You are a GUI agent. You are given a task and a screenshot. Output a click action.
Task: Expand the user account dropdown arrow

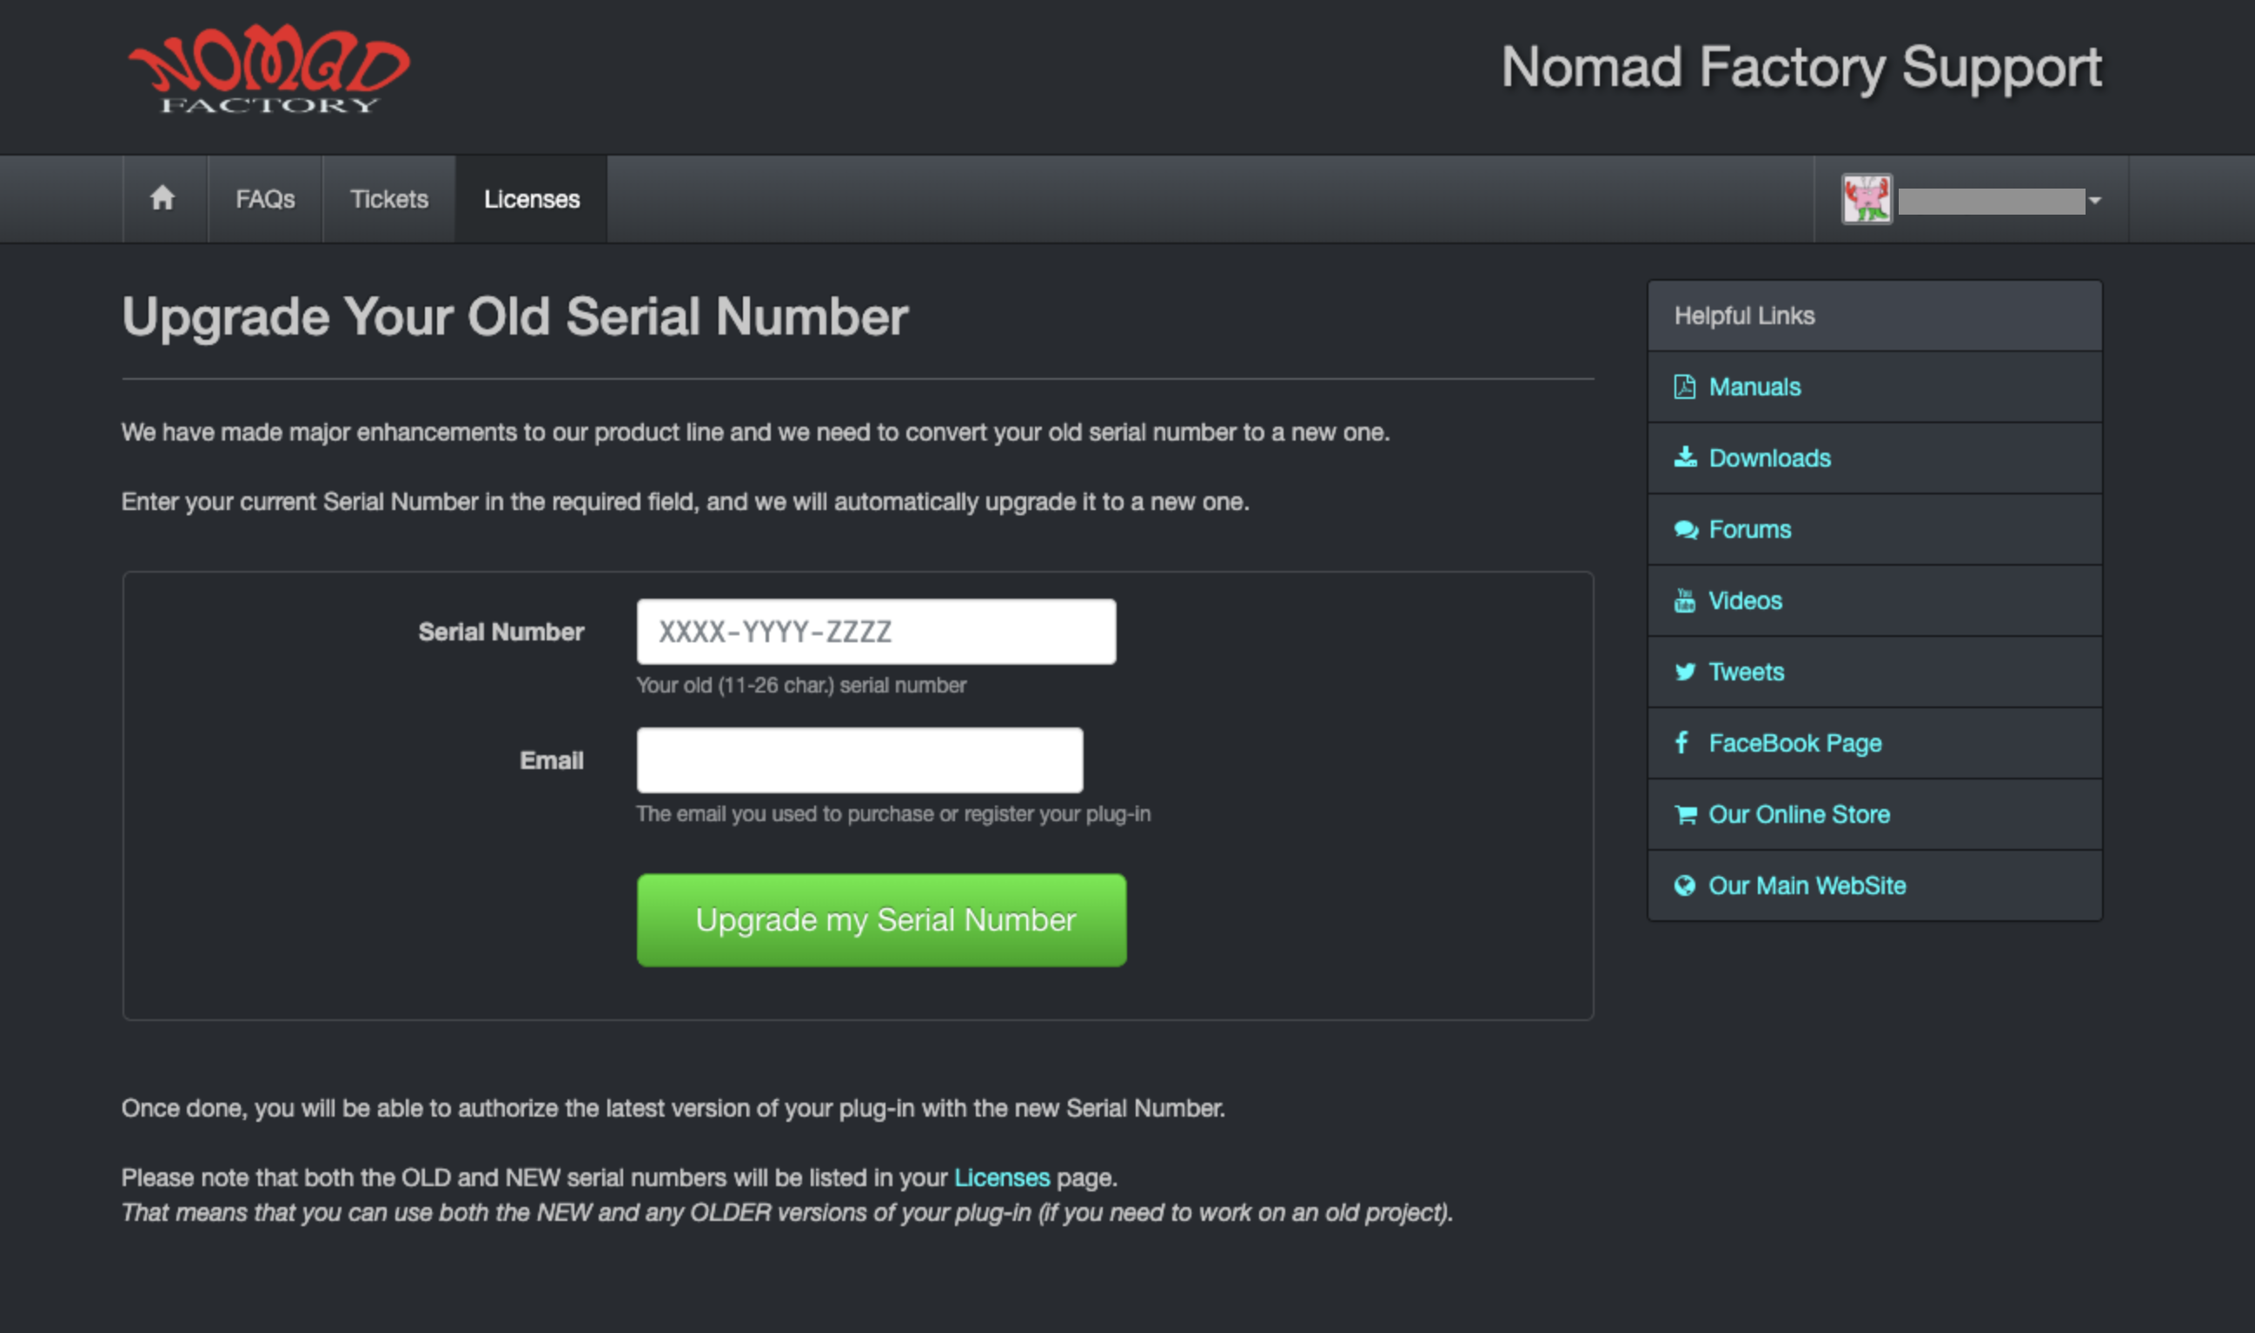(x=2095, y=201)
